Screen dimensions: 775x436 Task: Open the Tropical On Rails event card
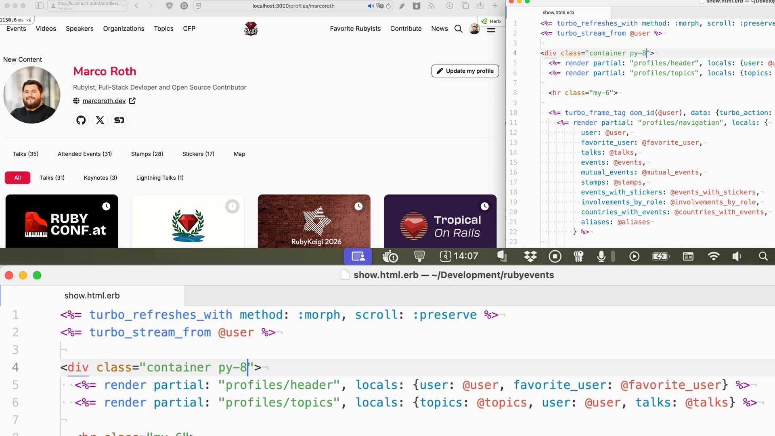point(440,221)
